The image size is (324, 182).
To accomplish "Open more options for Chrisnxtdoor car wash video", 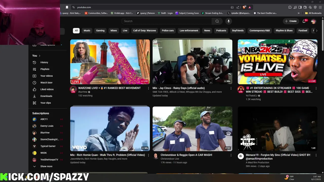I will [x=231, y=155].
